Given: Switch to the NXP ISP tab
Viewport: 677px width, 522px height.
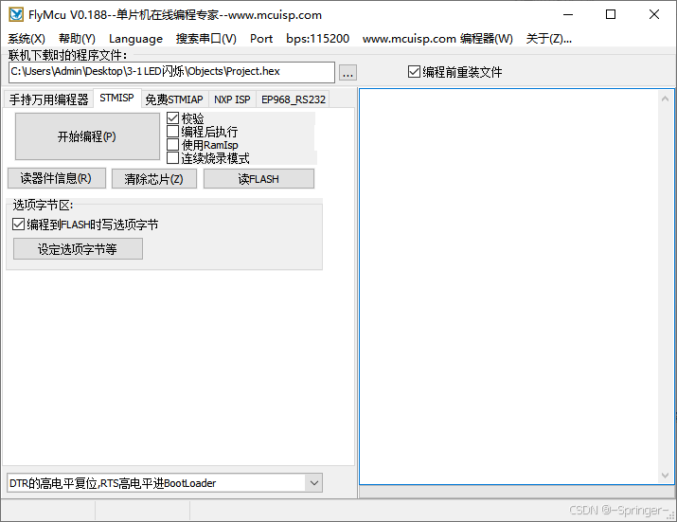Looking at the screenshot, I should coord(232,99).
